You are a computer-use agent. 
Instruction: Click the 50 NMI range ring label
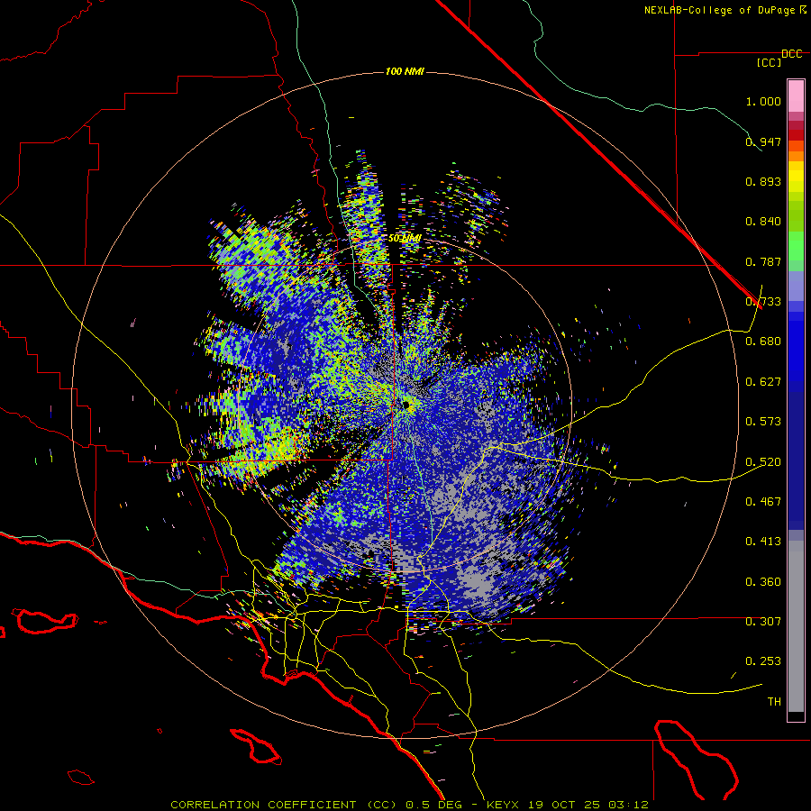[405, 239]
